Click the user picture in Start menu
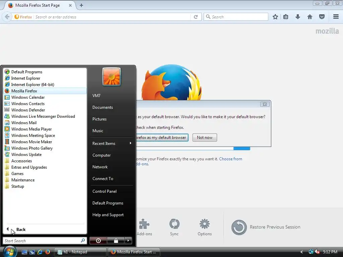The image size is (343, 257). point(112,77)
